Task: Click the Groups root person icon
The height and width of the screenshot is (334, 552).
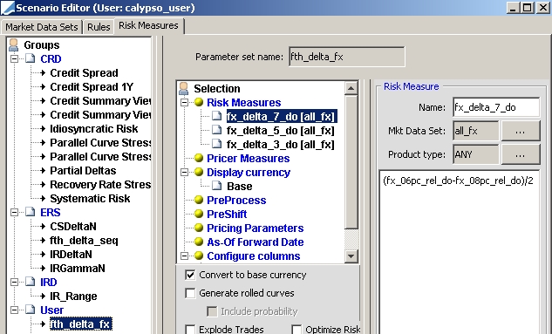Action: [14, 44]
